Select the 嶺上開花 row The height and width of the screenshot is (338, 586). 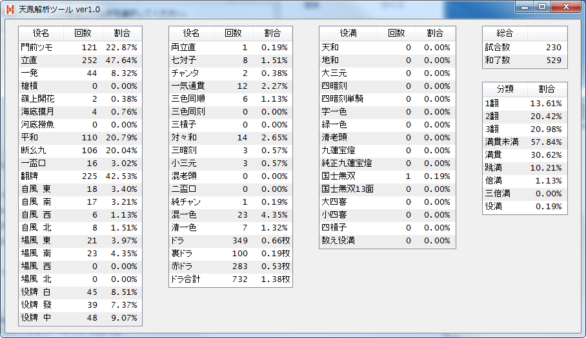point(81,99)
